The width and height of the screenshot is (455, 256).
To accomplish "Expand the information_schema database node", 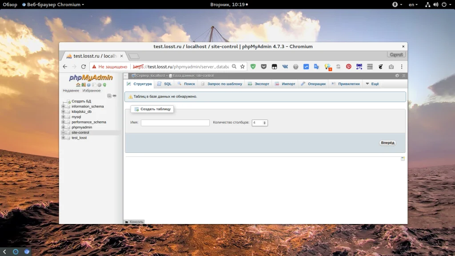I will (x=63, y=107).
